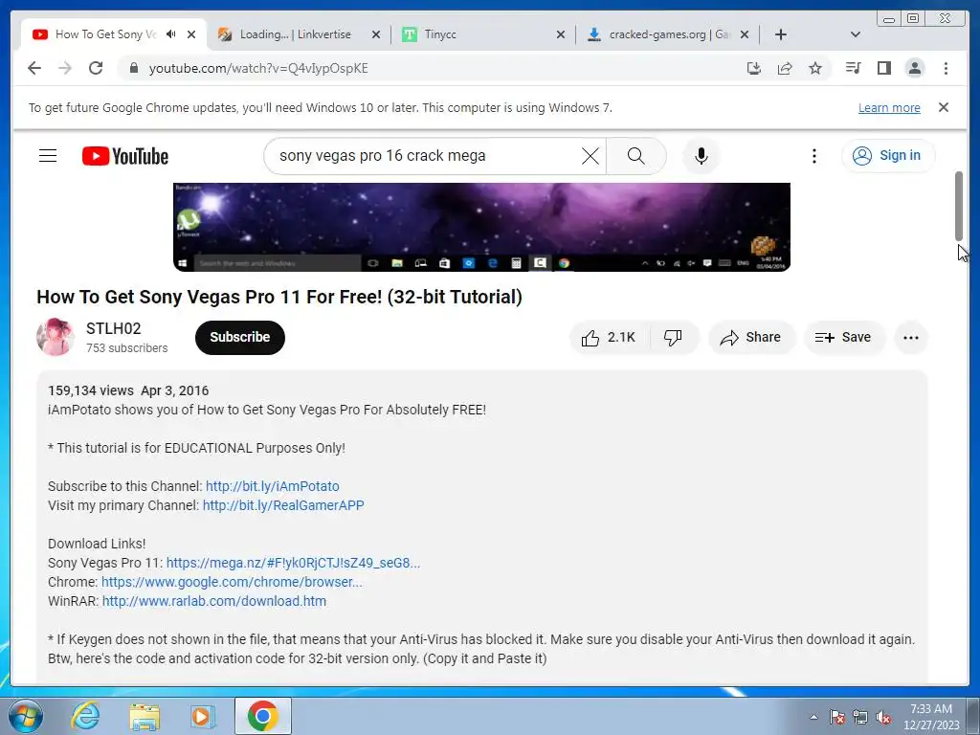980x735 pixels.
Task: Open the tab search chevron
Action: pos(856,34)
